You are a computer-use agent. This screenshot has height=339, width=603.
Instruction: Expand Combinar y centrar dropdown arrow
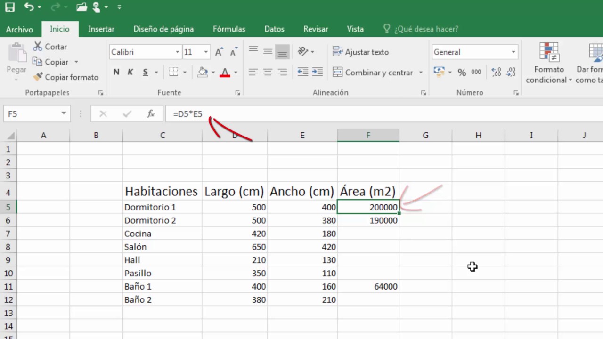pyautogui.click(x=421, y=73)
